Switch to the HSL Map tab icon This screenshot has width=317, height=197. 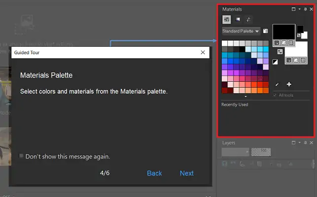[238, 19]
